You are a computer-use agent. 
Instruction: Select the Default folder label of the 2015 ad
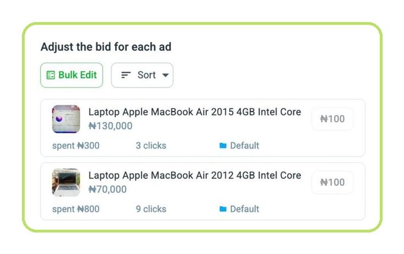245,146
